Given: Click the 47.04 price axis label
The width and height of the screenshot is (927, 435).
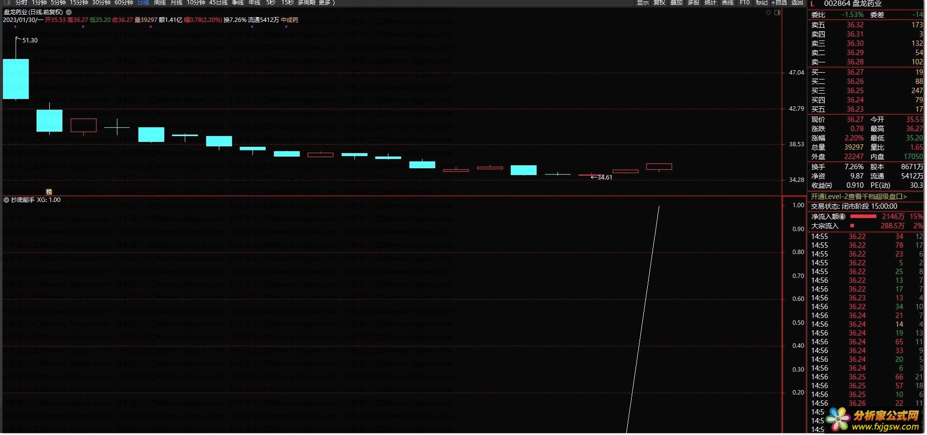Looking at the screenshot, I should pos(796,73).
